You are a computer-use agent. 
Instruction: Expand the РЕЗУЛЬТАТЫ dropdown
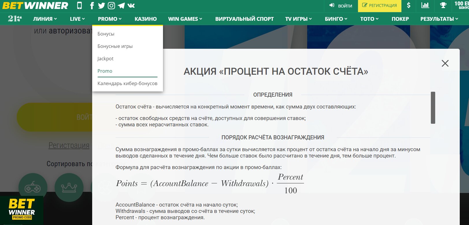439,19
